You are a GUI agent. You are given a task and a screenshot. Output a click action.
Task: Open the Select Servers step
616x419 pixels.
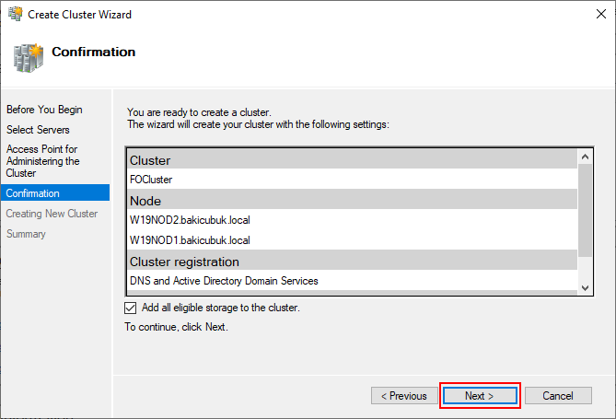coord(38,130)
